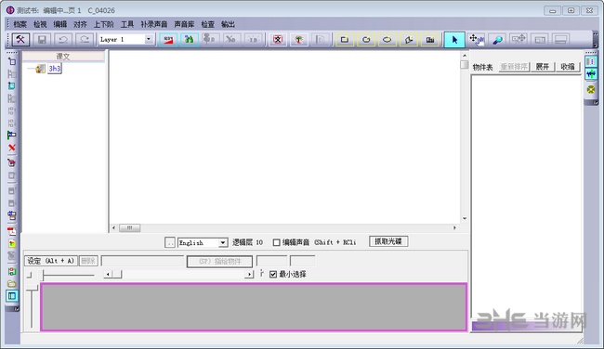Enable the 编辑声音 checkbox

tap(276, 242)
